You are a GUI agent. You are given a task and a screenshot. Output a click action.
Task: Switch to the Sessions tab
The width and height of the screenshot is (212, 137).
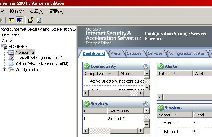tap(134, 53)
